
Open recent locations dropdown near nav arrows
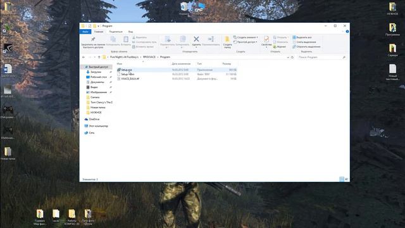click(94, 57)
